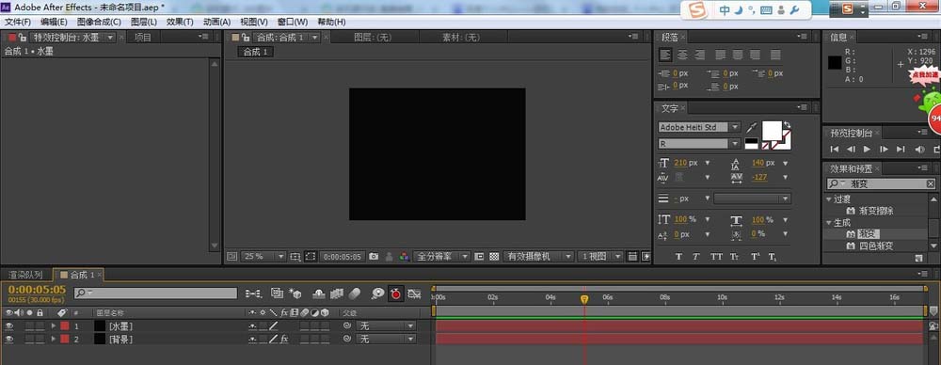Toggle the fx switch on 背景 layer
The width and height of the screenshot is (941, 365).
[x=284, y=340]
